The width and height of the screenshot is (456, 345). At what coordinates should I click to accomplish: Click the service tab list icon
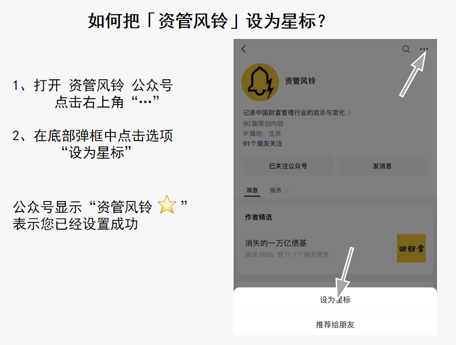coord(287,190)
